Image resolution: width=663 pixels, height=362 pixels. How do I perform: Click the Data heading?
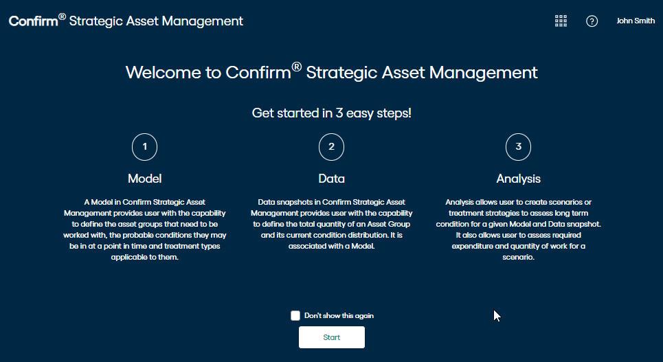tap(331, 179)
